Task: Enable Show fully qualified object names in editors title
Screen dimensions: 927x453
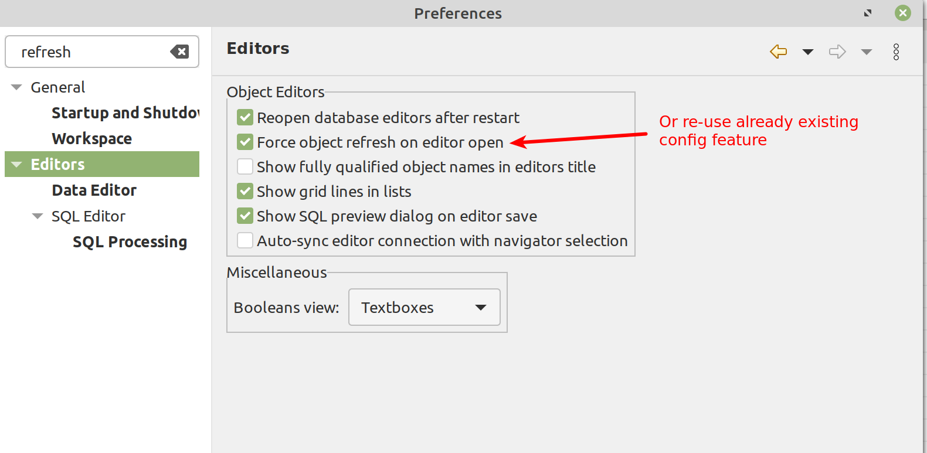Action: click(245, 166)
